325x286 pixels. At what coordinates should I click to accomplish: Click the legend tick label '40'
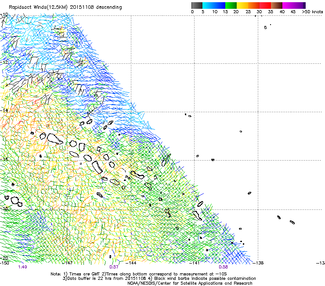282,12
